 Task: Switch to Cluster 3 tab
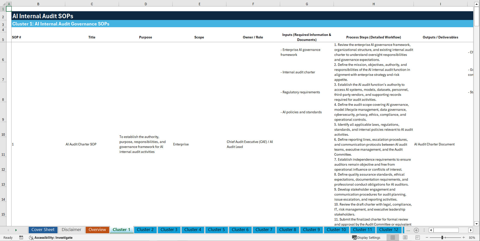pyautogui.click(x=169, y=230)
